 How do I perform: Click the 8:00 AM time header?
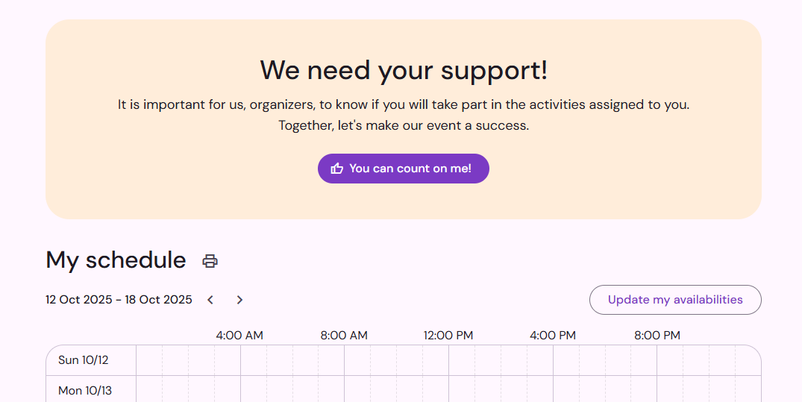pos(344,336)
